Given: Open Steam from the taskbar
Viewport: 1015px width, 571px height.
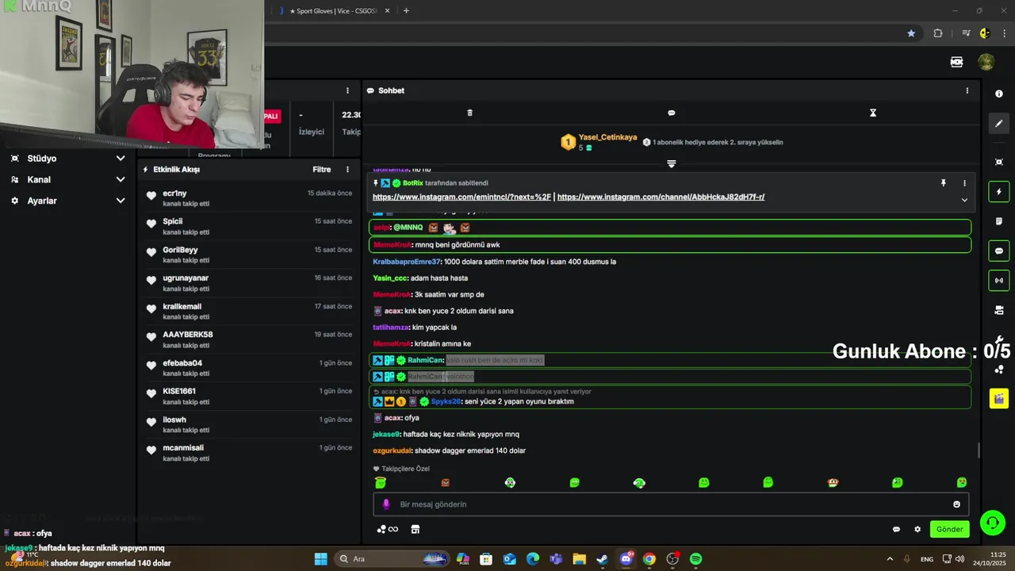Looking at the screenshot, I should click(x=603, y=559).
